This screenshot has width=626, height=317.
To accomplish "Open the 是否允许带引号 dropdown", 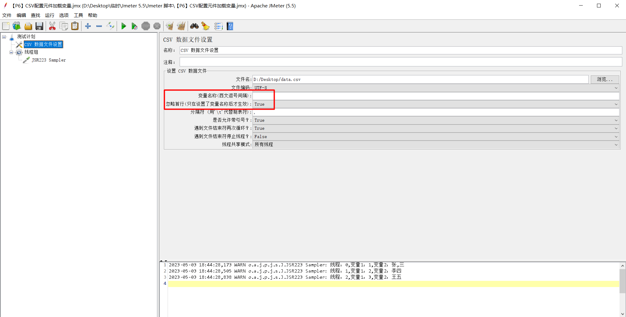I will (436, 120).
